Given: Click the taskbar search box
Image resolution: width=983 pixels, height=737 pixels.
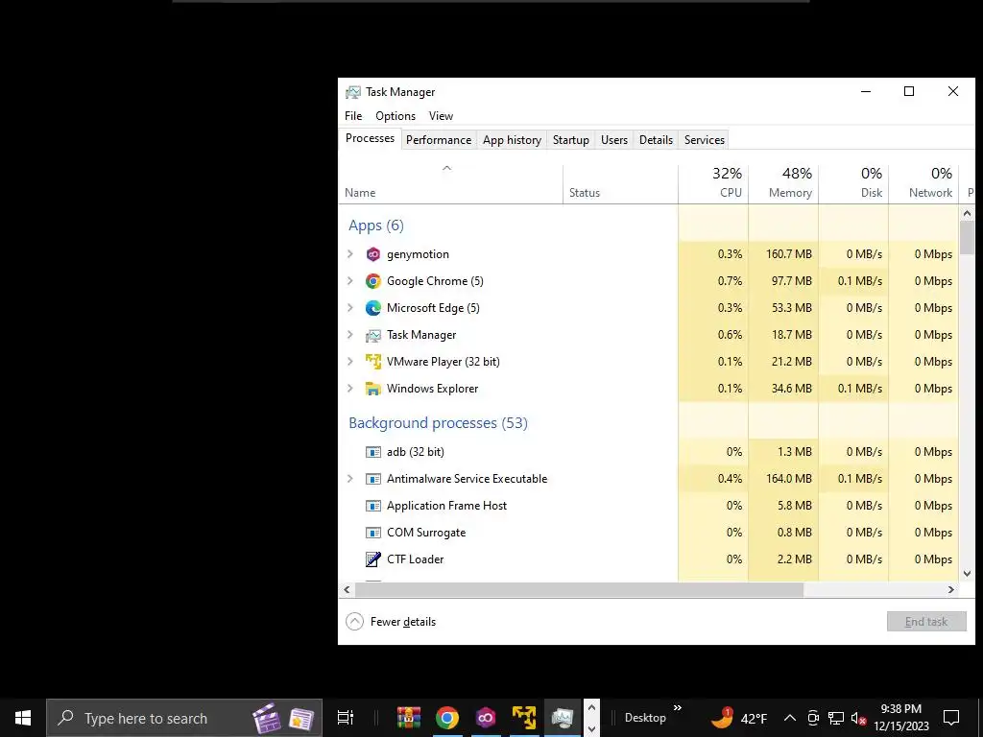Looking at the screenshot, I should click(x=184, y=718).
